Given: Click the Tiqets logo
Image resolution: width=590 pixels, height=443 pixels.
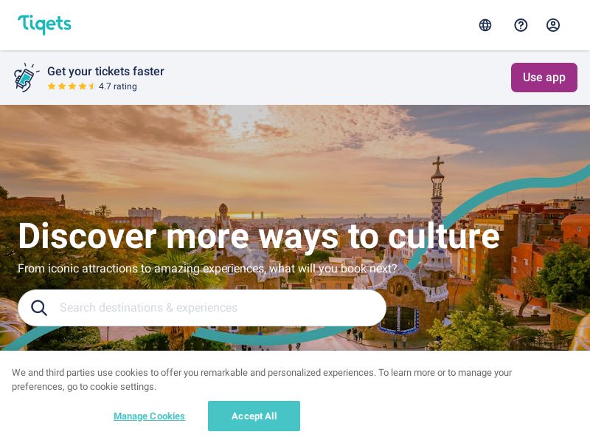Looking at the screenshot, I should point(44,24).
